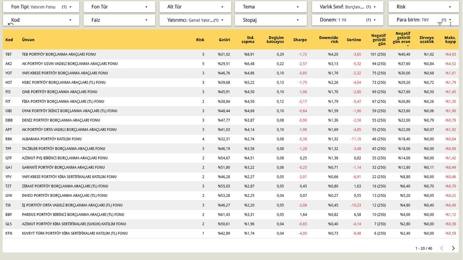Click Maks. kayıp value -%4,52

[x=450, y=64]
